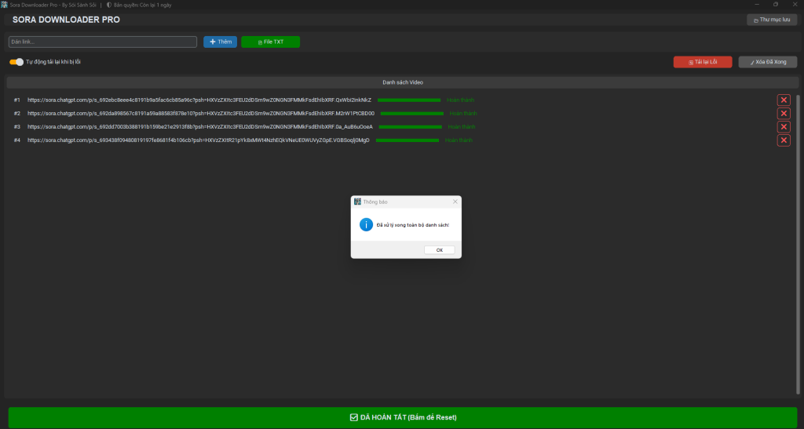Remove video #1 with its red X
Viewport: 804px width, 429px height.
(784, 100)
